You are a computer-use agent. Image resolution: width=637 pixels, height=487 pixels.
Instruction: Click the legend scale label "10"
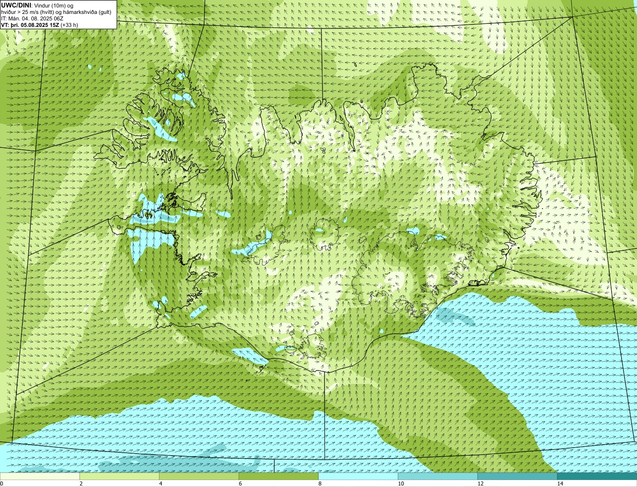tap(400, 484)
